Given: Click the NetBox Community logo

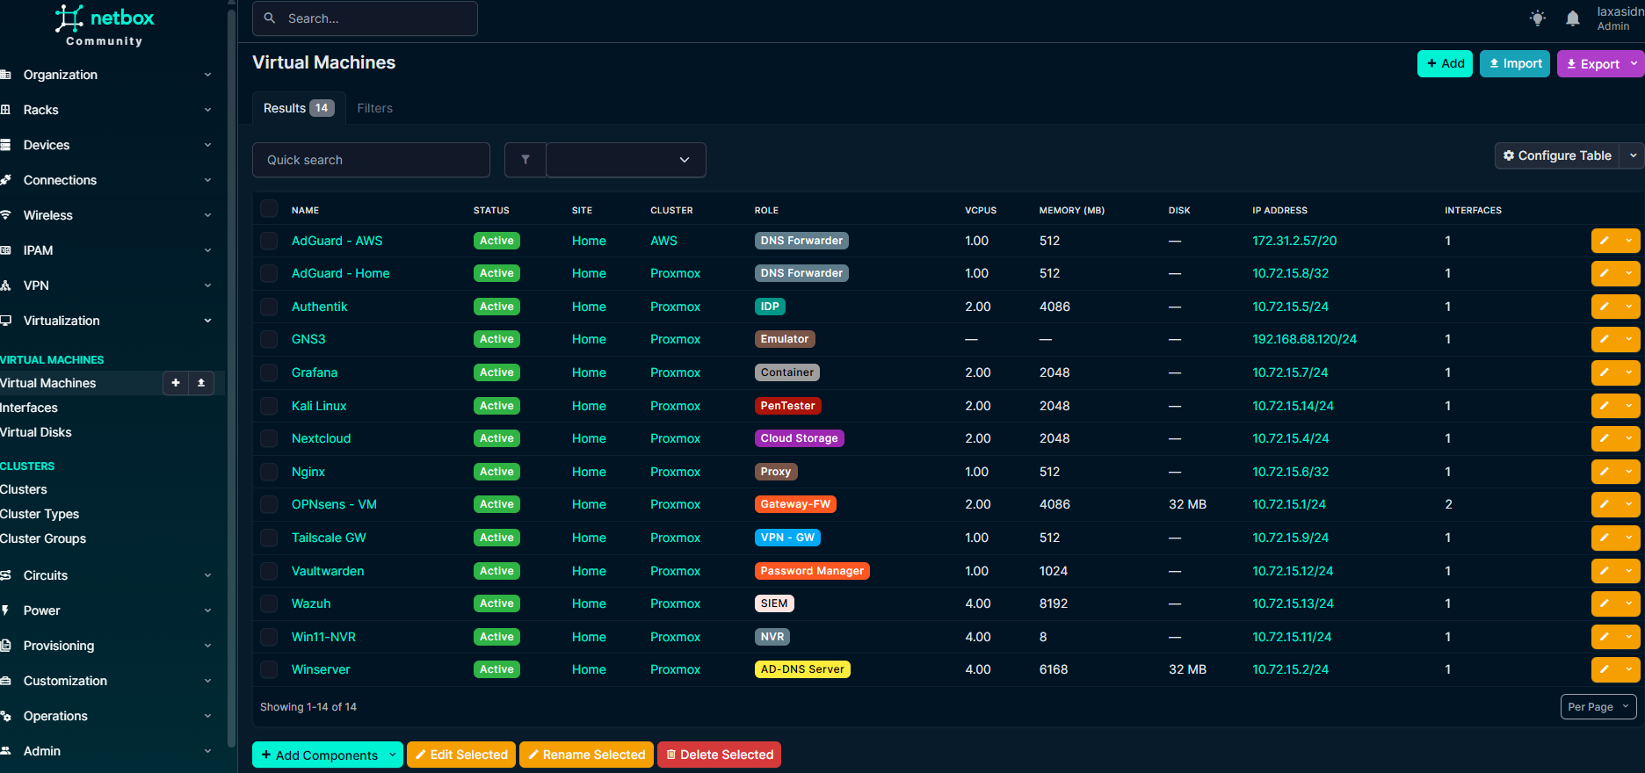Looking at the screenshot, I should coord(104,25).
